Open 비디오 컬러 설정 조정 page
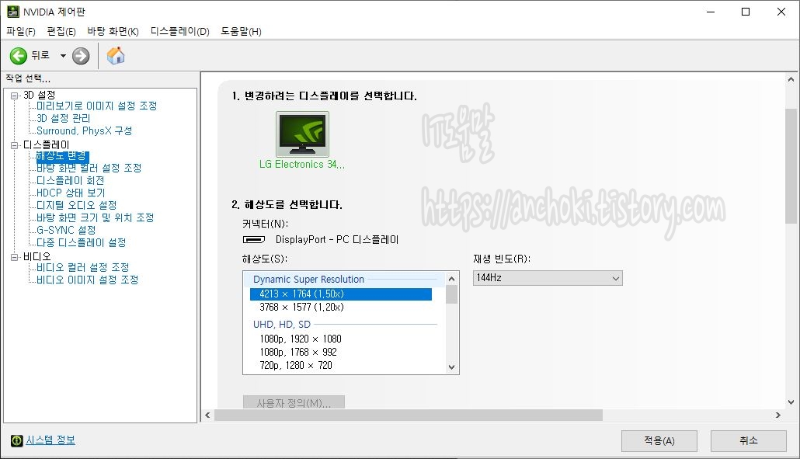The image size is (800, 459). [x=82, y=267]
